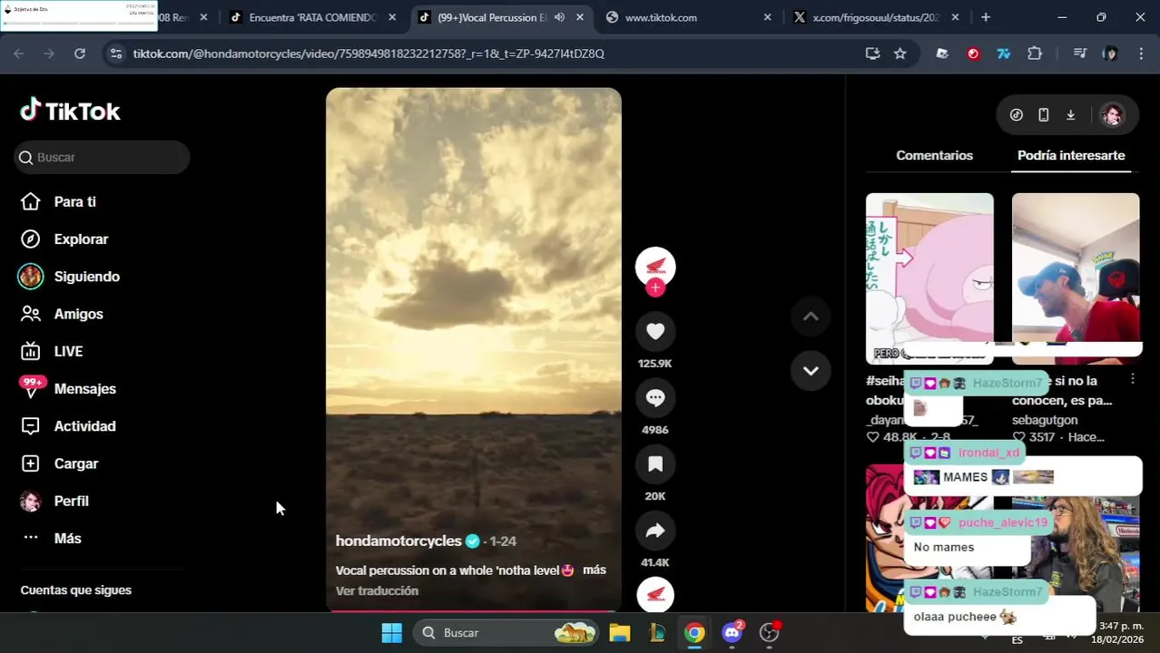Open the Windows Start menu
This screenshot has width=1160, height=653.
tap(392, 633)
